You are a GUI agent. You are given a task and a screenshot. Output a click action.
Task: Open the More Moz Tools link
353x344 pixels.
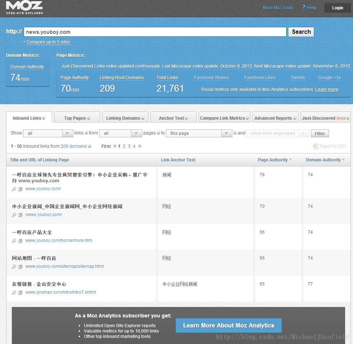click(x=278, y=8)
